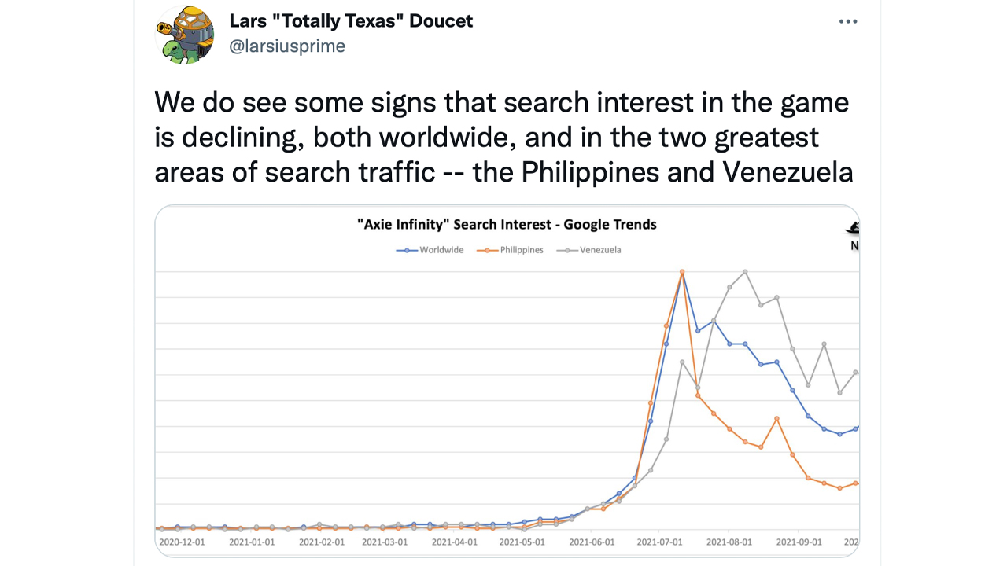Click the tweet text about search interest
The image size is (1007, 566).
503,138
